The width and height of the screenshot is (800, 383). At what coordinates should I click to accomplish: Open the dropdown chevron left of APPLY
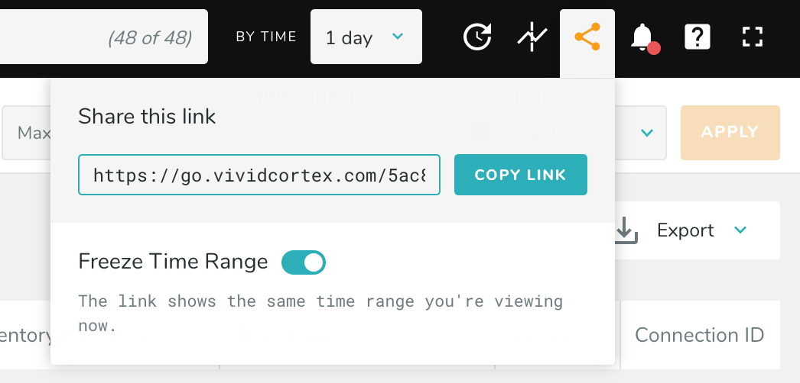pos(647,133)
